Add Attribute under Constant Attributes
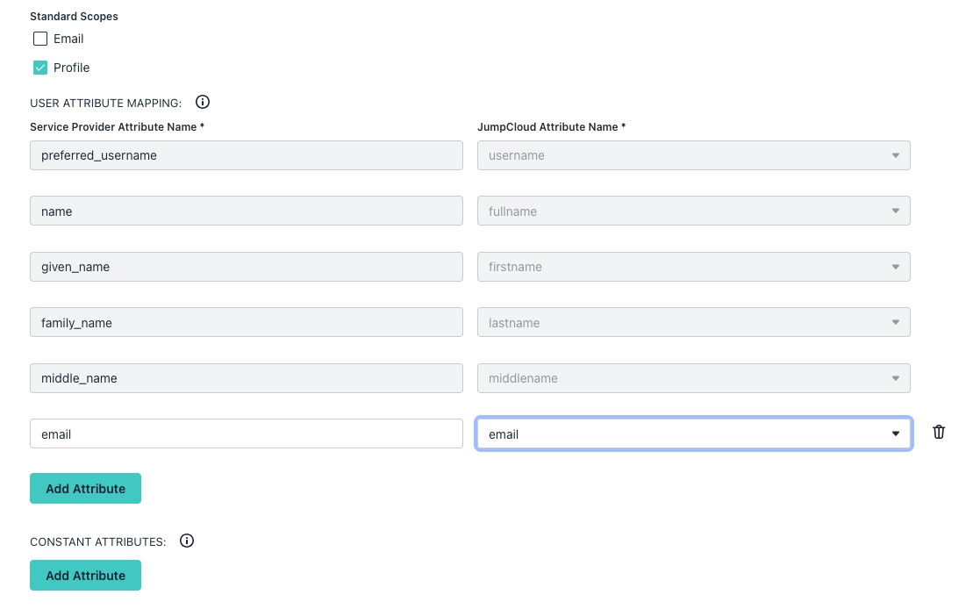The width and height of the screenshot is (980, 609). pyautogui.click(x=85, y=576)
